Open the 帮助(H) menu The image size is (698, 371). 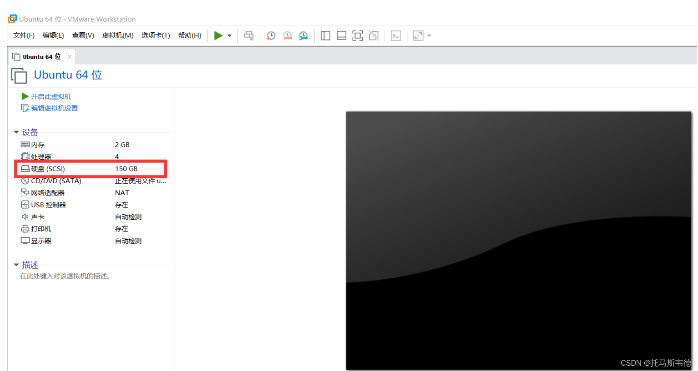pos(190,35)
